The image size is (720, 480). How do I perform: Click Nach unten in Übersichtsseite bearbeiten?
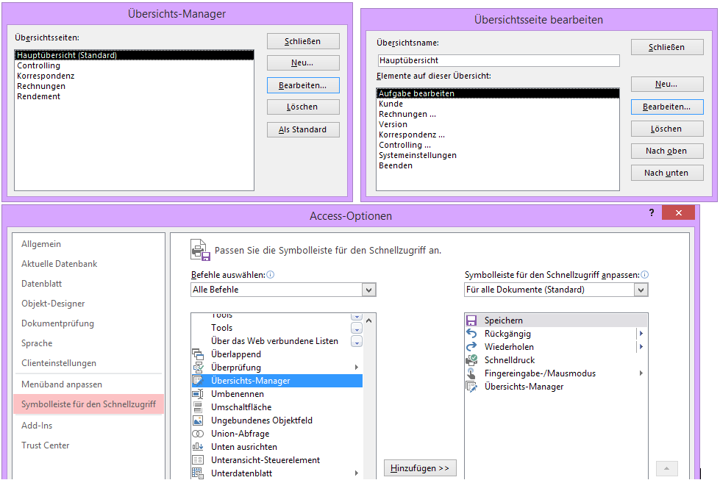click(666, 173)
